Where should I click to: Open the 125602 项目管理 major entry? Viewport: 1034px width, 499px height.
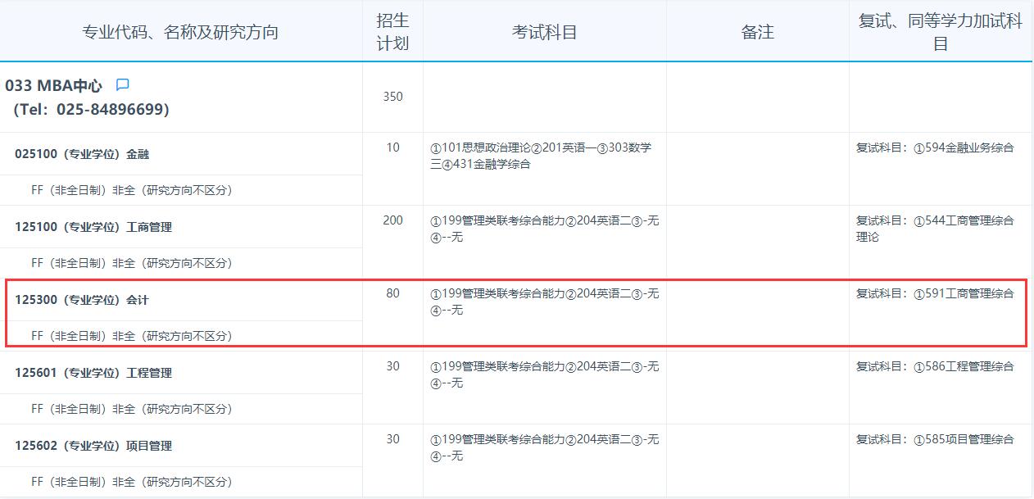click(93, 446)
